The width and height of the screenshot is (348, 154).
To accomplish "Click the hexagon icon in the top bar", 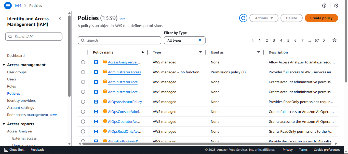I will (x=336, y=6).
